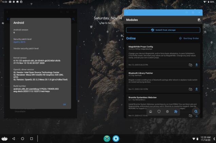The height and width of the screenshot is (143, 216).
Task: Download the Bluetooth Library Patcher module
Action: 196,89
